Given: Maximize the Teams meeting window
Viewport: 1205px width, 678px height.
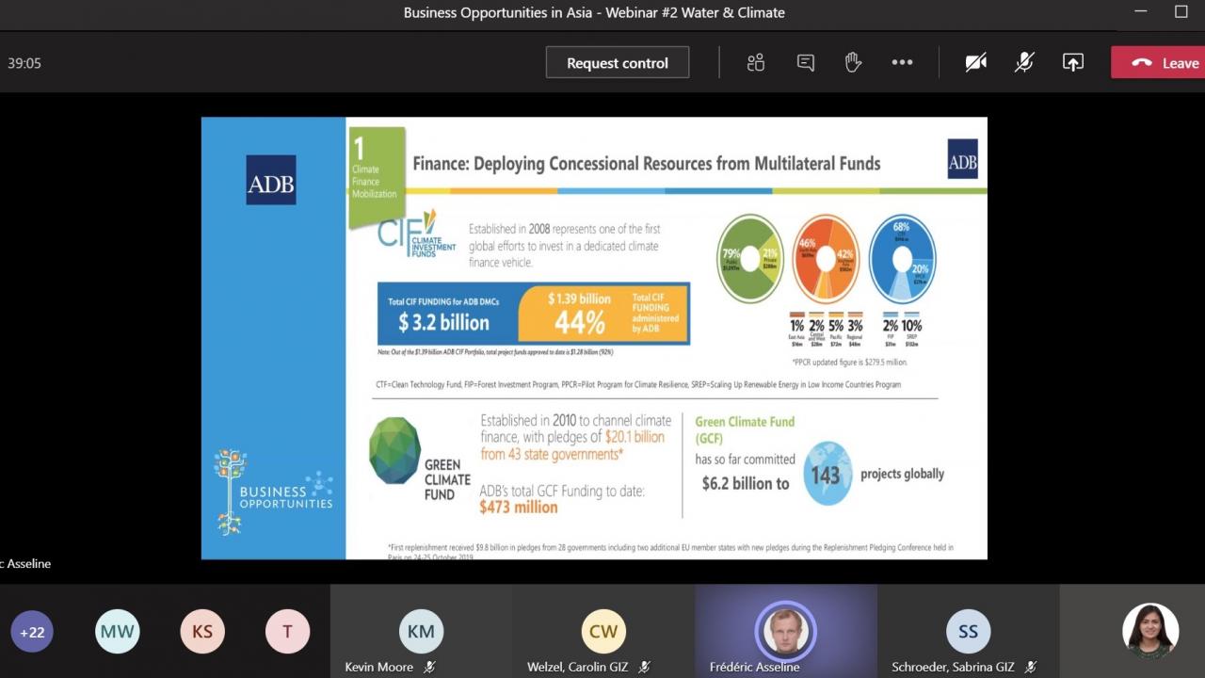Looking at the screenshot, I should (x=1181, y=12).
